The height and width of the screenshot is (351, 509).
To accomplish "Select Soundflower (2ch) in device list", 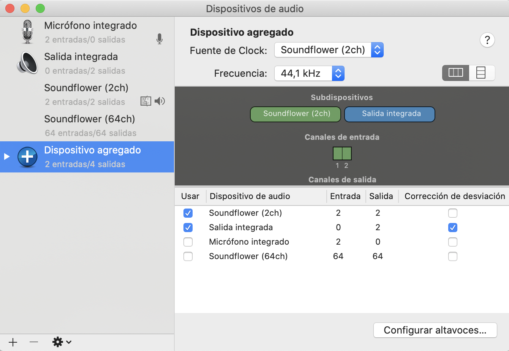I will (87, 95).
